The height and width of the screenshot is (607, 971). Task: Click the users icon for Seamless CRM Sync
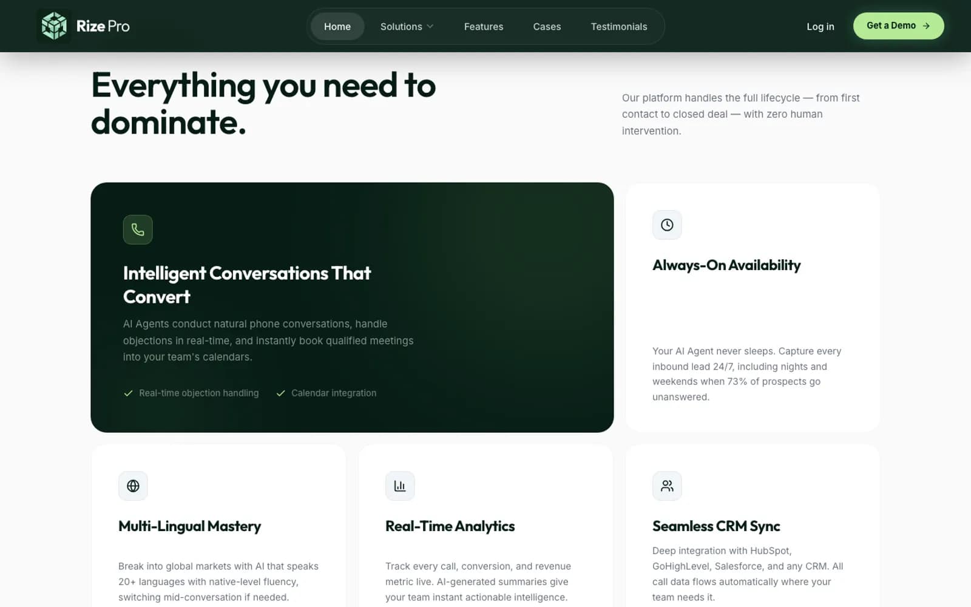click(x=667, y=486)
